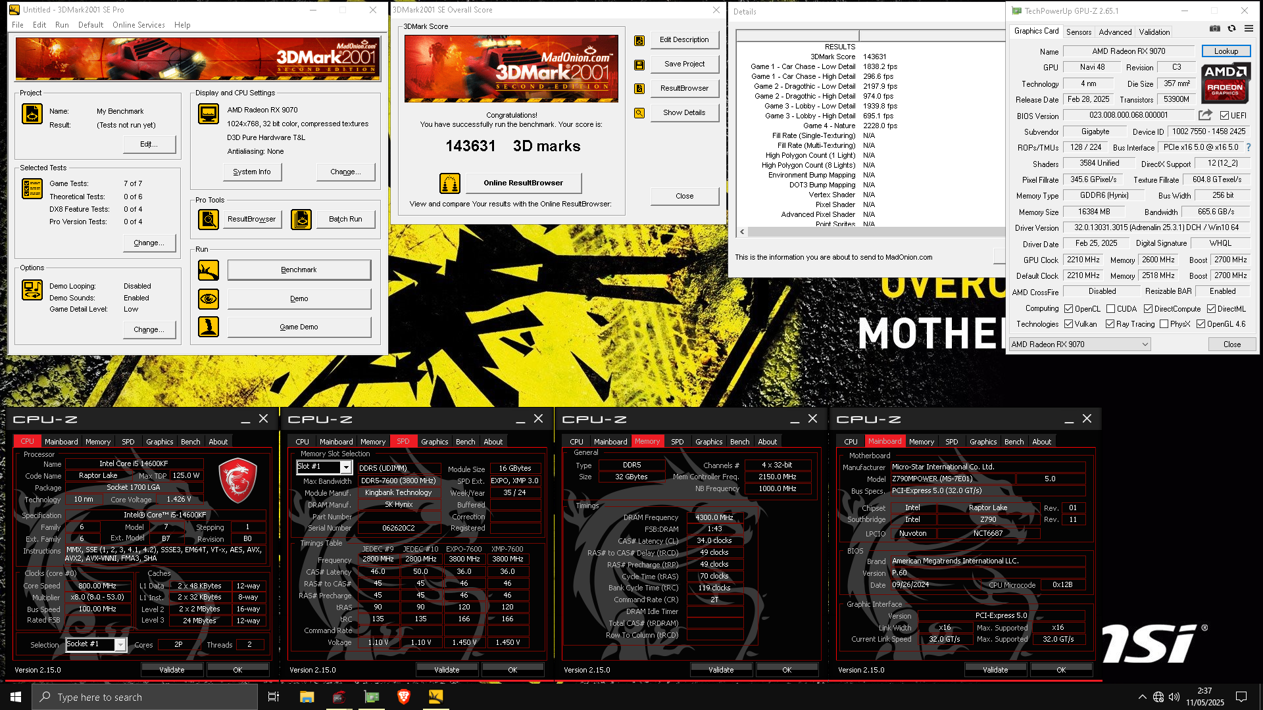Click the Edit Description icon in Overall Score
The image size is (1263, 710).
[639, 41]
